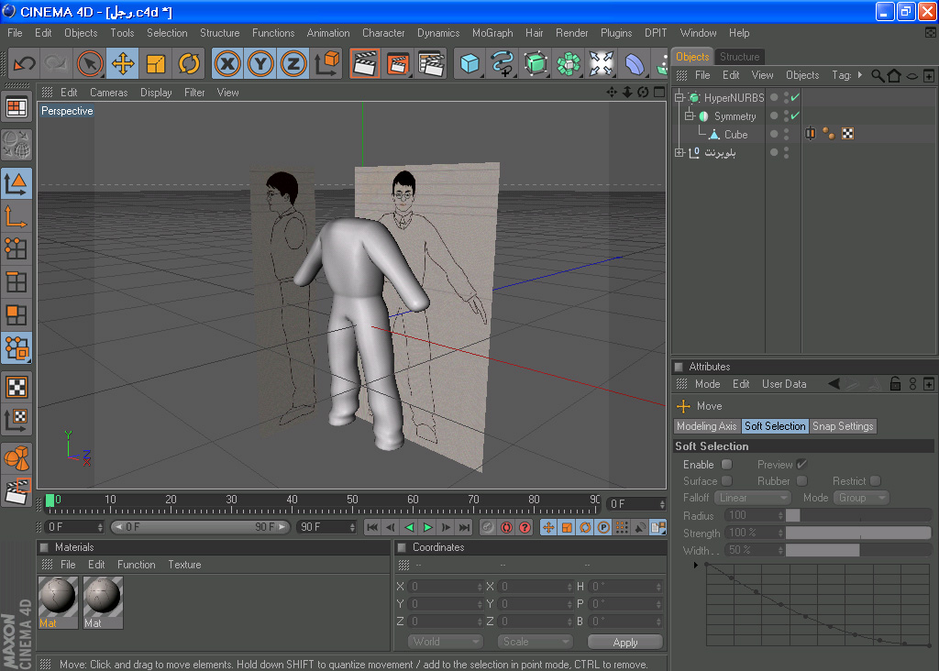Add a Cube primitive object

point(469,63)
